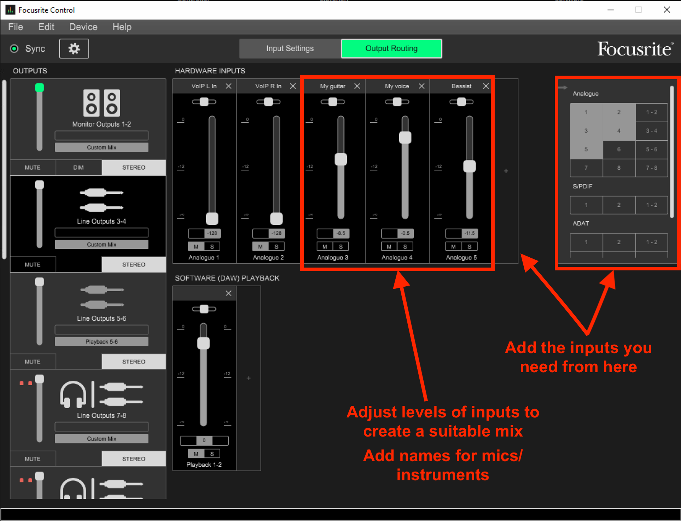
Task: Click the Bassist channel name field
Action: point(461,86)
